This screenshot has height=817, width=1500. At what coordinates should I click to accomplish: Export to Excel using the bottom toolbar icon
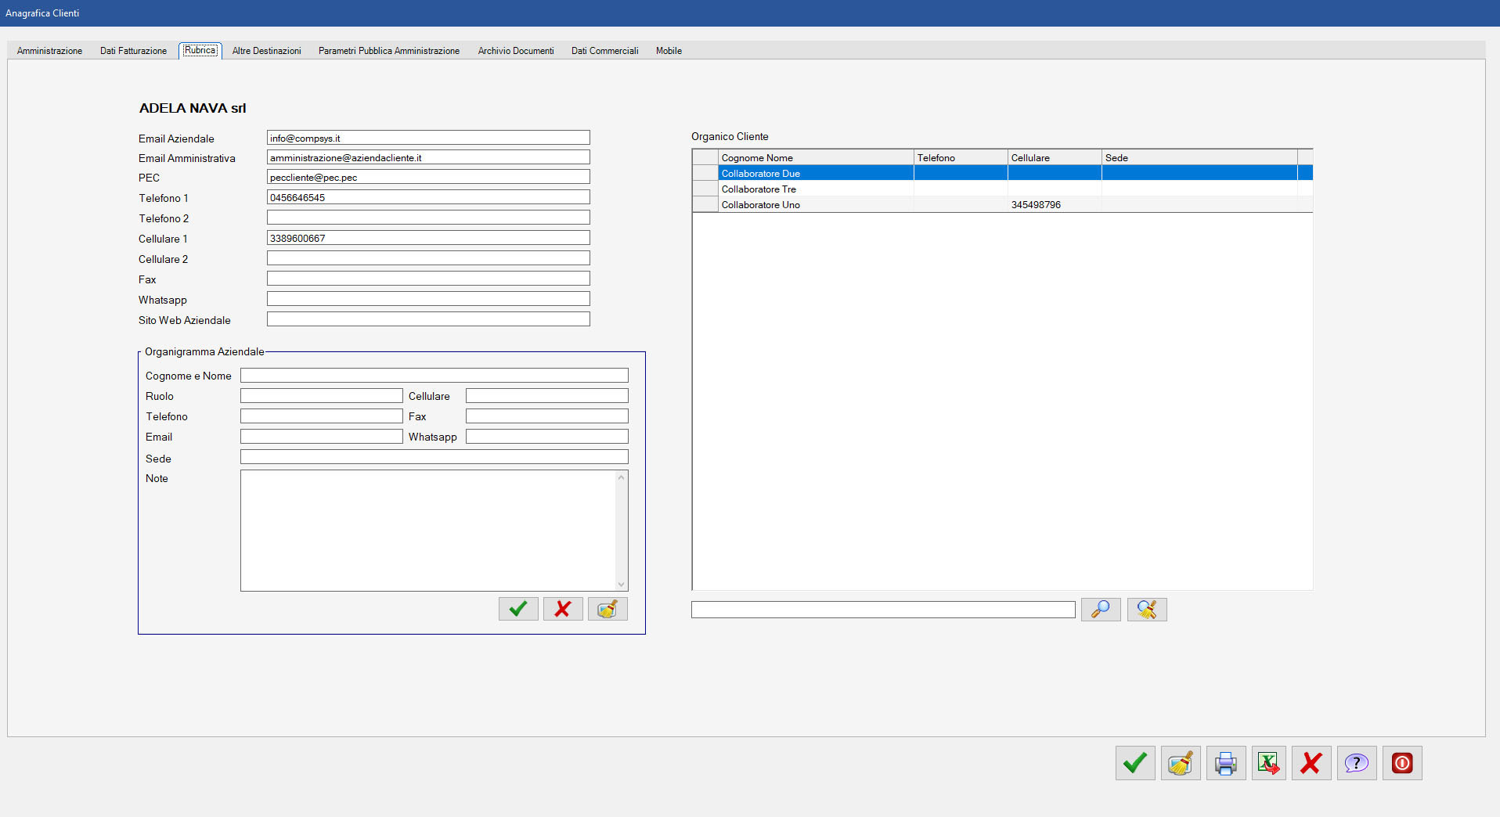(1268, 763)
